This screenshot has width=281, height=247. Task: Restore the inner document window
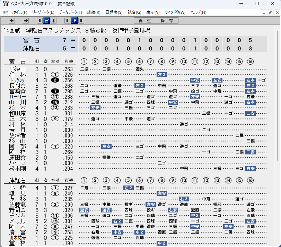coord(270,12)
